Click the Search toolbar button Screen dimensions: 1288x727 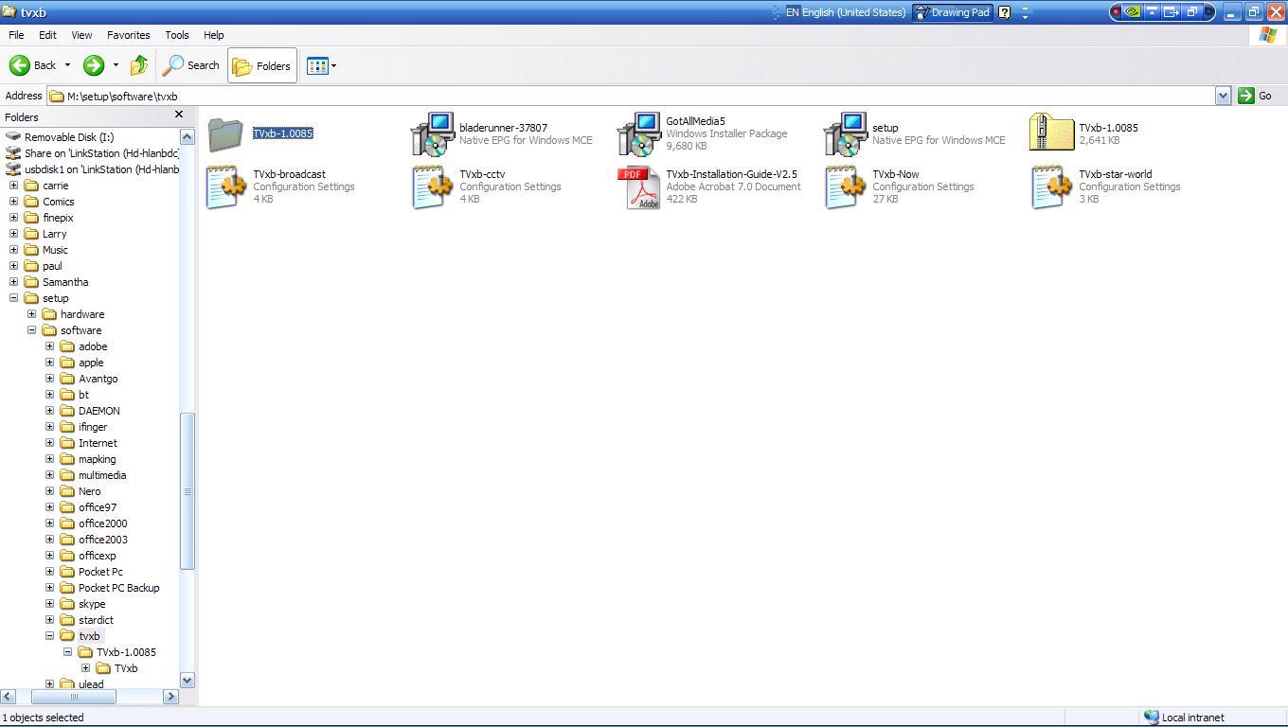click(x=191, y=65)
